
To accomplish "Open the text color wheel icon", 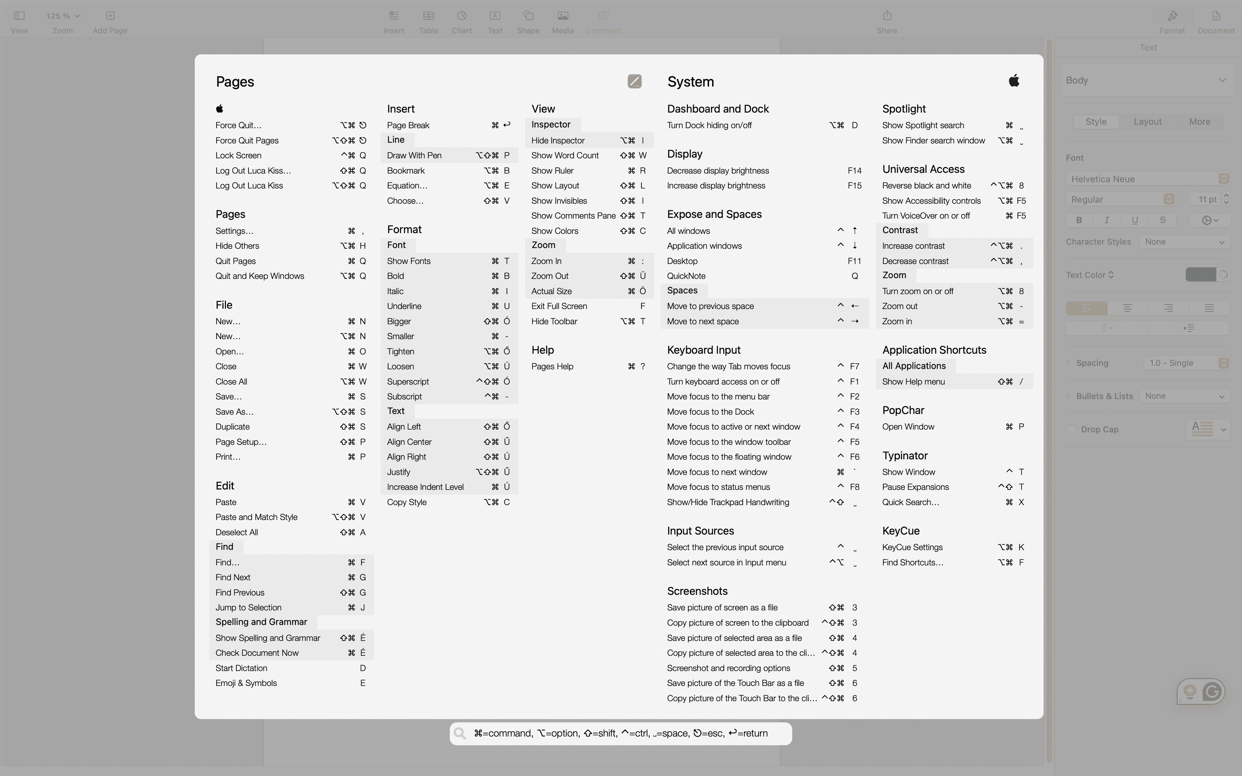I will [1224, 275].
